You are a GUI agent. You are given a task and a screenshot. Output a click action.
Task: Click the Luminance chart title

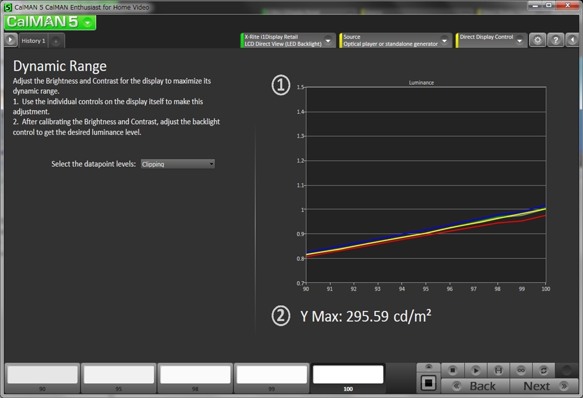pyautogui.click(x=421, y=83)
